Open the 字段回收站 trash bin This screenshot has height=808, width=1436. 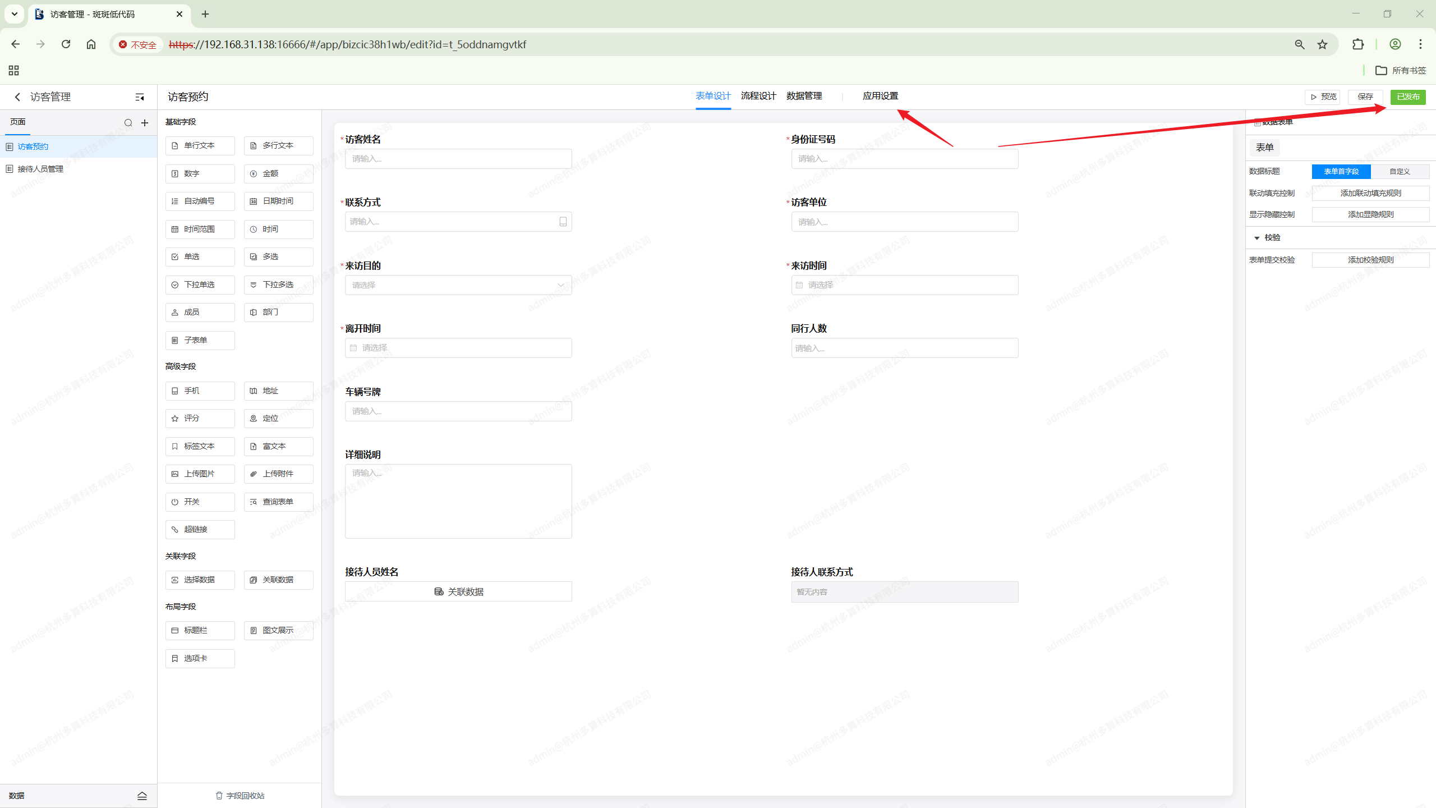(240, 795)
